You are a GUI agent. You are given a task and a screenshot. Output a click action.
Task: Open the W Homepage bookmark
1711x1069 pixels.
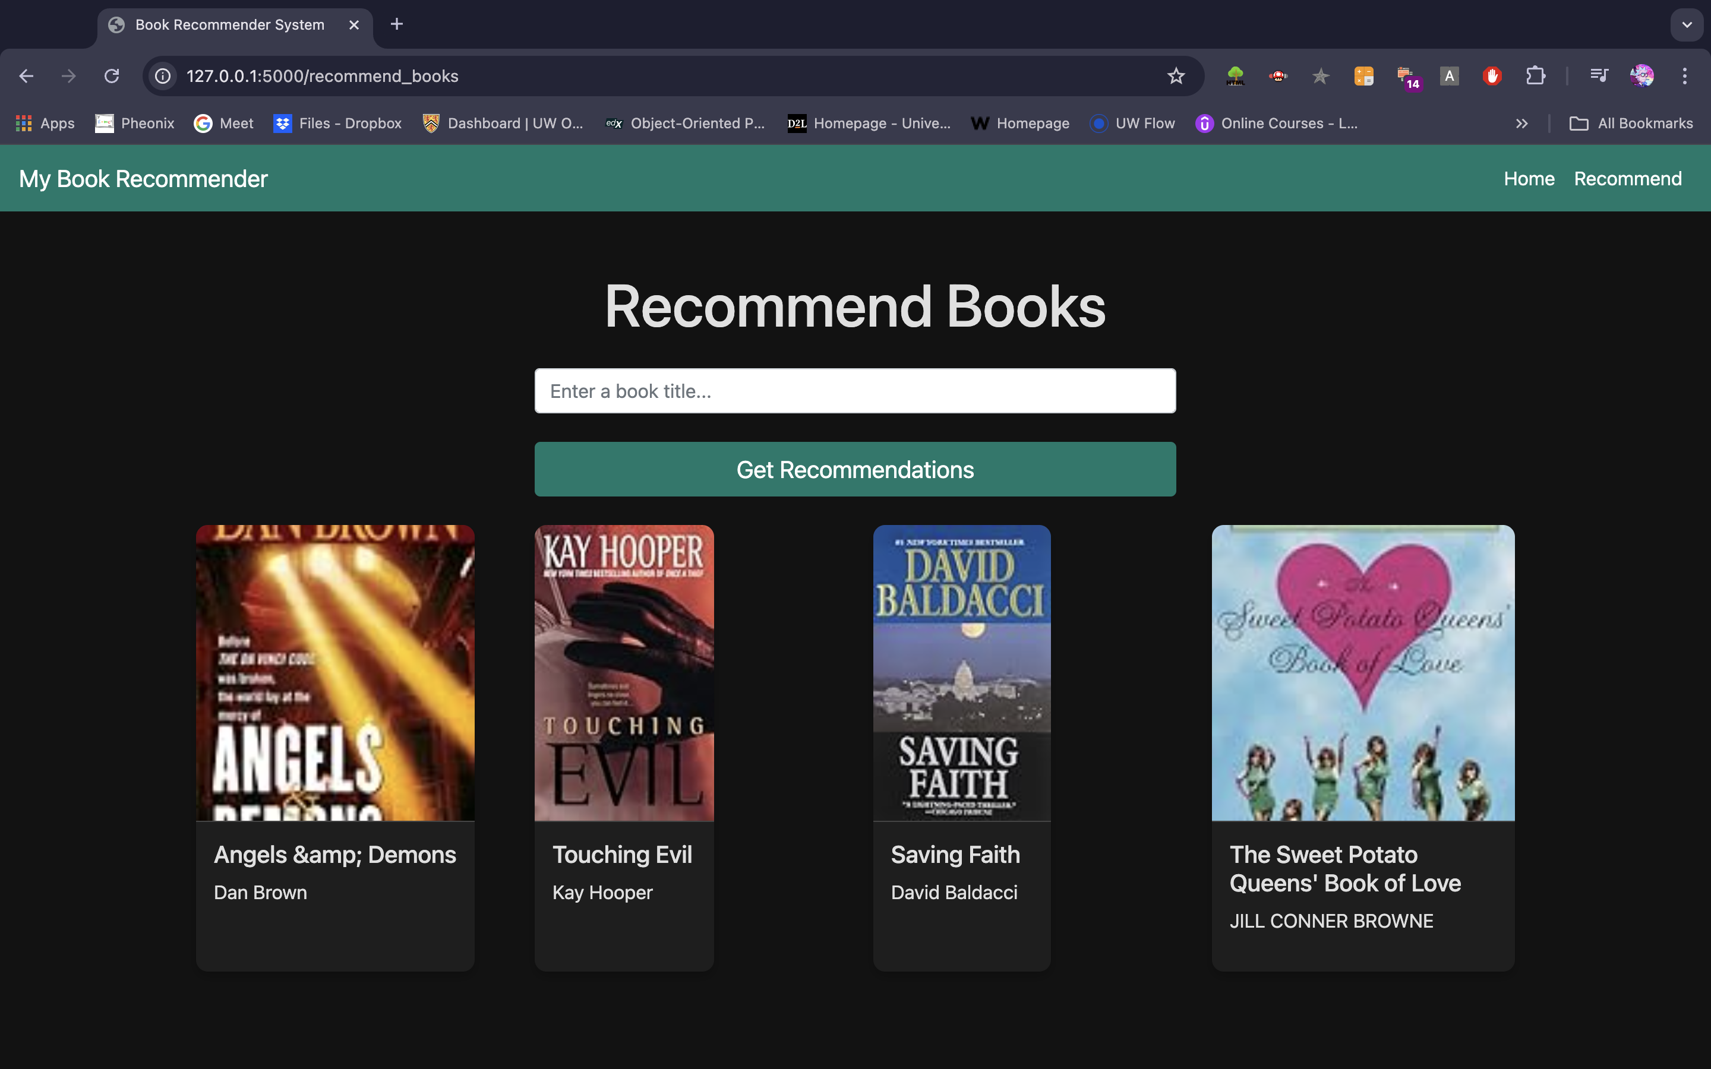point(1020,124)
